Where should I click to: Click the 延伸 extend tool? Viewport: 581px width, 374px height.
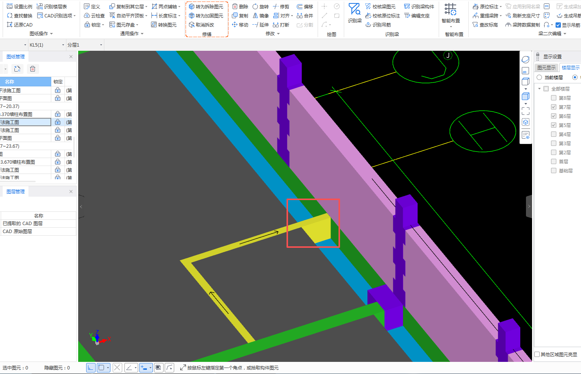point(261,25)
